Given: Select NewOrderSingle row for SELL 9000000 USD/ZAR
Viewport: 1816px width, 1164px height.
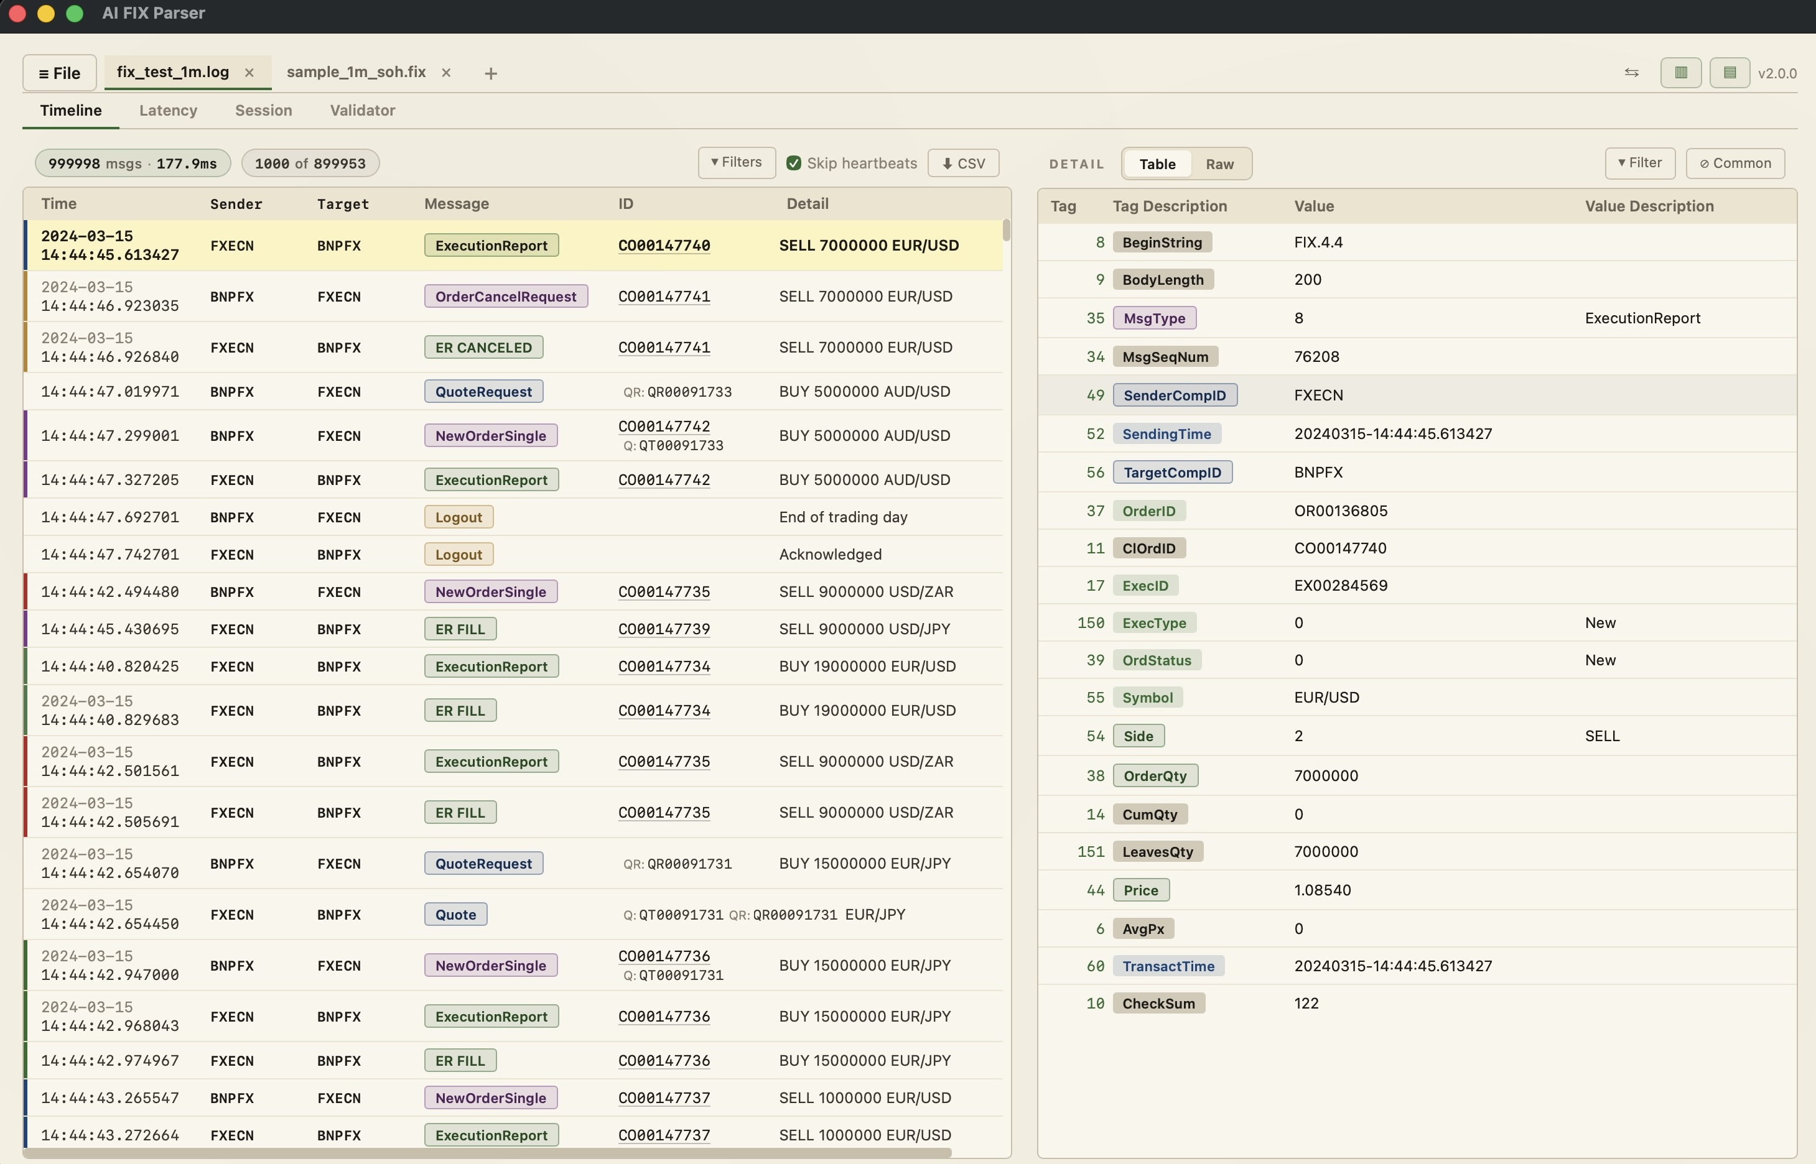Looking at the screenshot, I should pyautogui.click(x=514, y=591).
